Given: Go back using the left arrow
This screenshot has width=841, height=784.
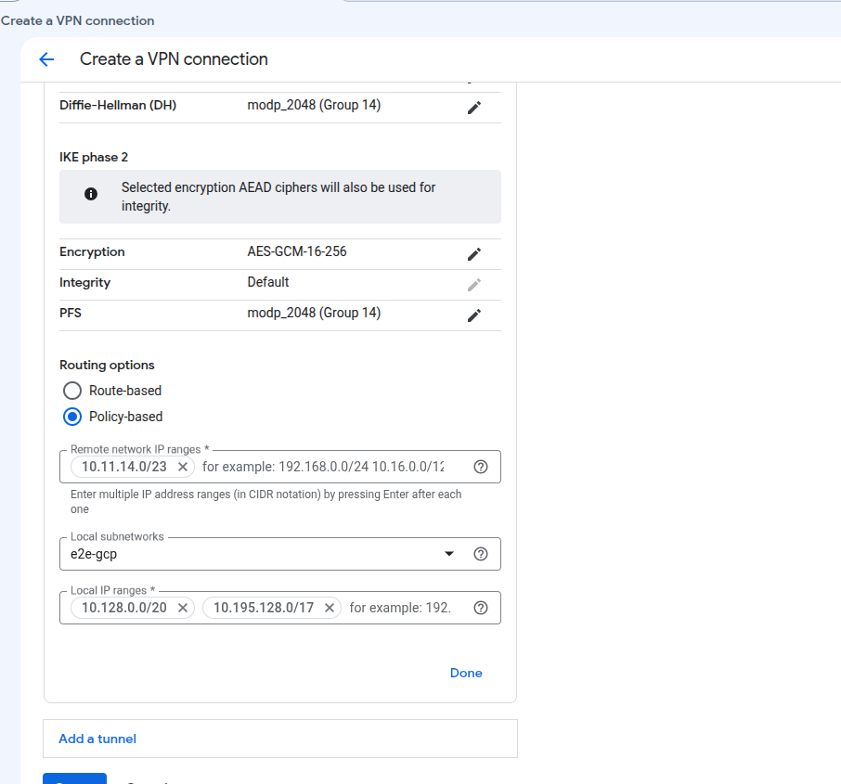Looking at the screenshot, I should click(x=46, y=59).
